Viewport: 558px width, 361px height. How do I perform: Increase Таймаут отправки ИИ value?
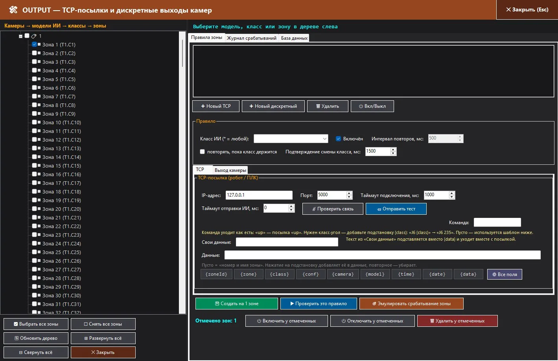[x=291, y=206]
